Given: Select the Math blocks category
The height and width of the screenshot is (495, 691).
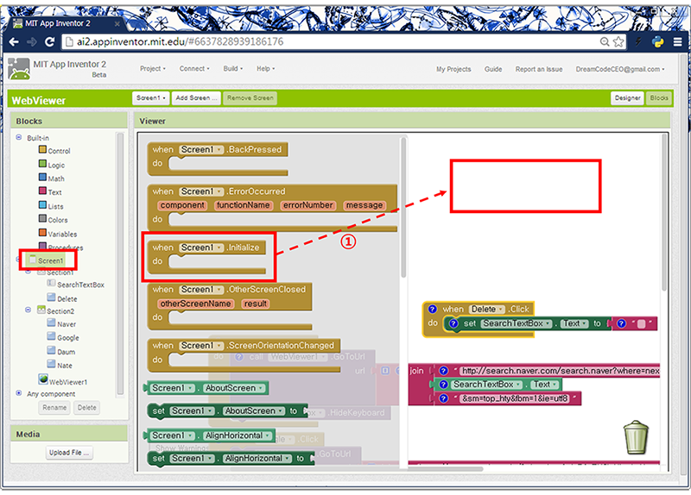Looking at the screenshot, I should click(52, 179).
